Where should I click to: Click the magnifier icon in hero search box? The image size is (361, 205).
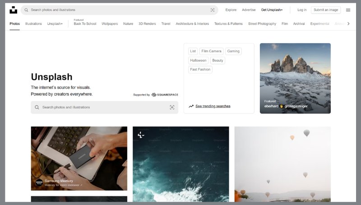(x=37, y=107)
